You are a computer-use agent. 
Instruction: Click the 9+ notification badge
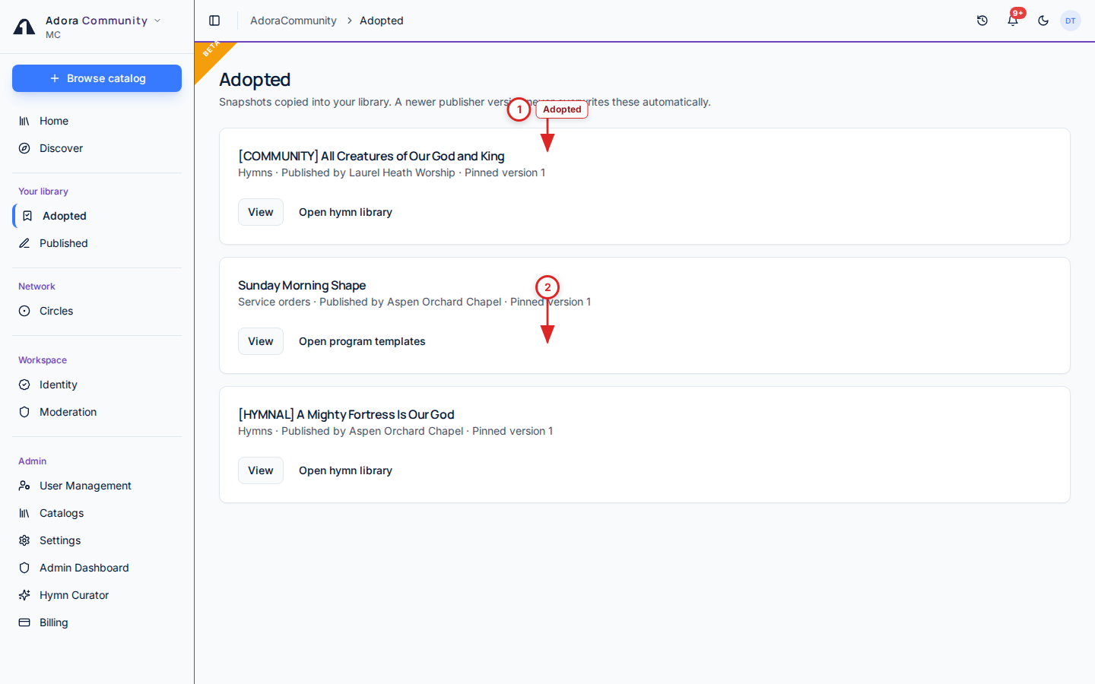tap(1018, 13)
